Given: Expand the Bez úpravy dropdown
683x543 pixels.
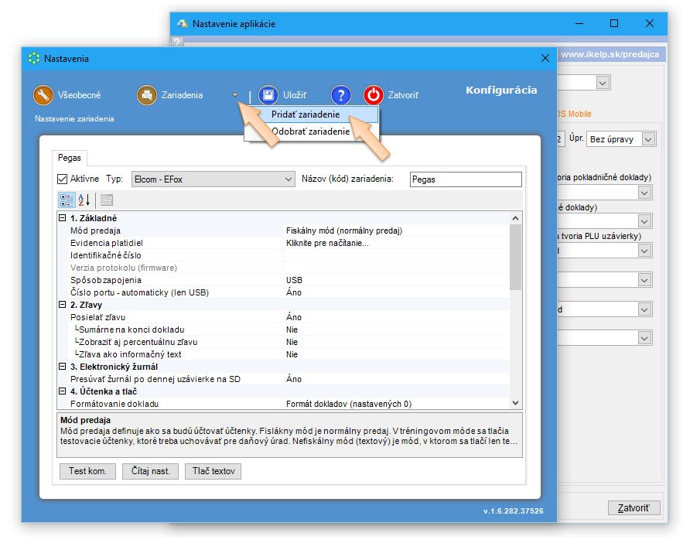Looking at the screenshot, I should pyautogui.click(x=648, y=139).
